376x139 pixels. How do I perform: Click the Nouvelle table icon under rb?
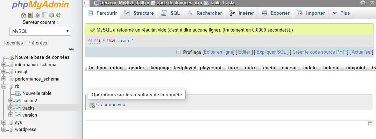(x=18, y=93)
